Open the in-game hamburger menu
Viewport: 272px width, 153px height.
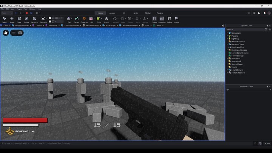pyautogui.click(x=14, y=33)
